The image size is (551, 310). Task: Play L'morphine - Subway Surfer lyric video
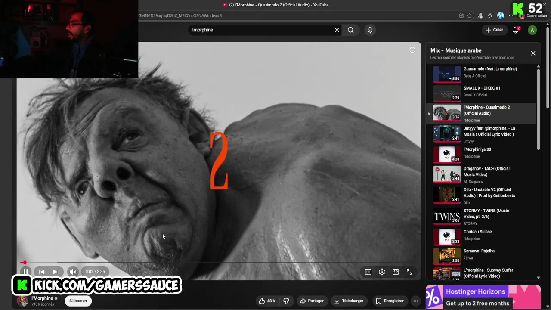[488, 273]
